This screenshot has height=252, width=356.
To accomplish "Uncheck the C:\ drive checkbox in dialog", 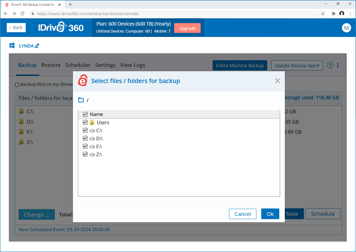I will [85, 130].
